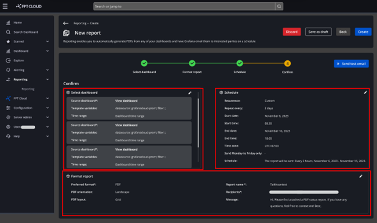The width and height of the screenshot is (377, 223).
Task: Expand the Server Admin menu chevron
Action: point(47,118)
